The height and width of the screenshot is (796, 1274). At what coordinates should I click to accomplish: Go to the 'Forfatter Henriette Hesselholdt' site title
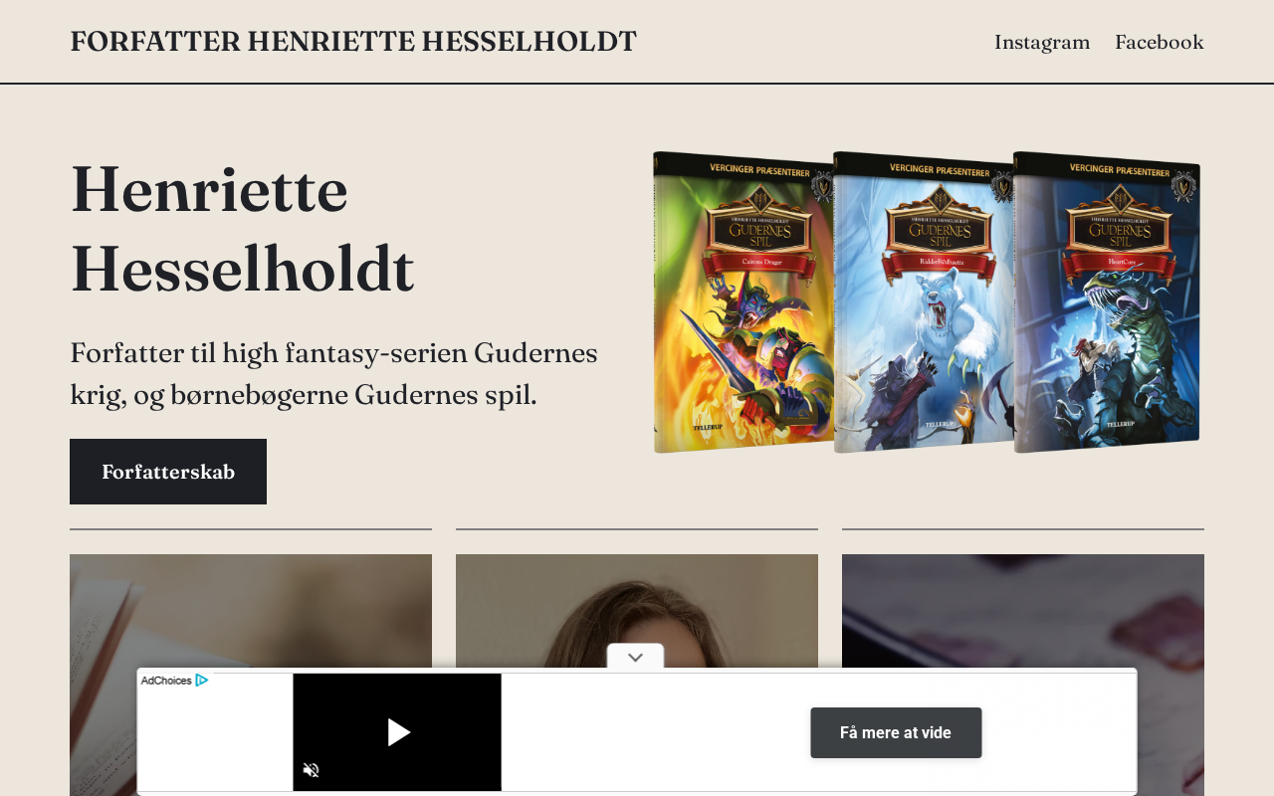(353, 42)
